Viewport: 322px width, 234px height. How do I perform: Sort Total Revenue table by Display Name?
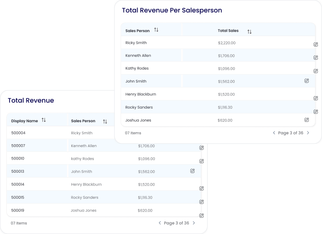(44, 120)
